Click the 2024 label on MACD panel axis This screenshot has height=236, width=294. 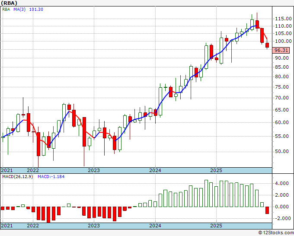point(155,226)
